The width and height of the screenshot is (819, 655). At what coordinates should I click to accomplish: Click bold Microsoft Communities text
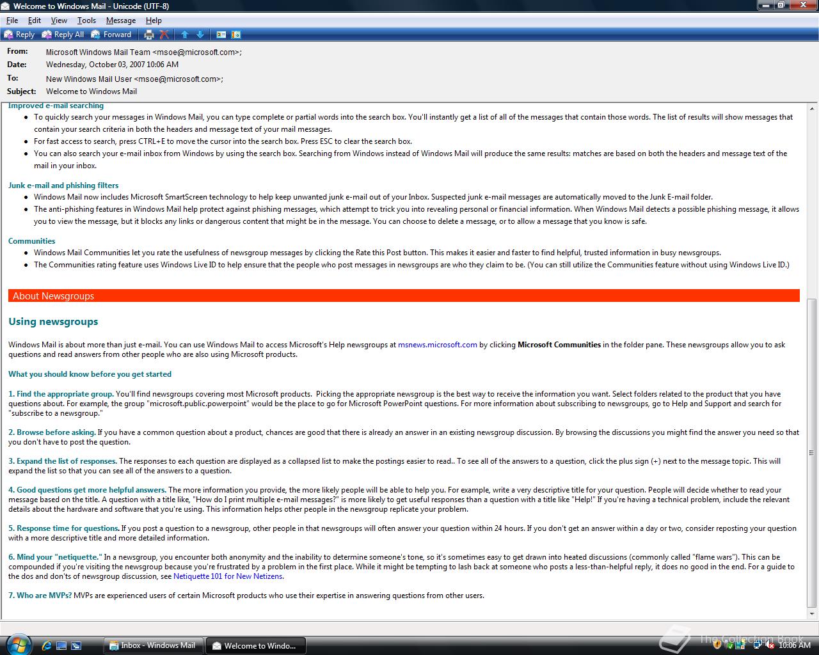[559, 345]
